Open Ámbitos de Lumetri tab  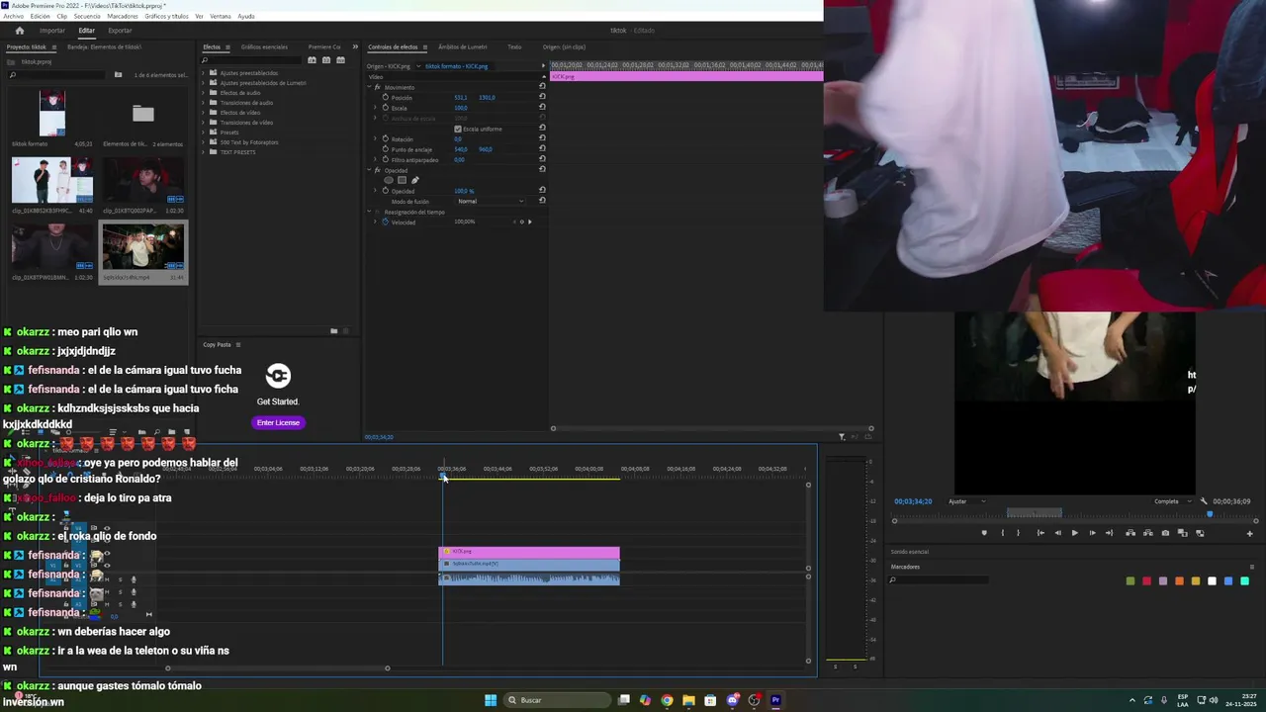click(x=463, y=46)
